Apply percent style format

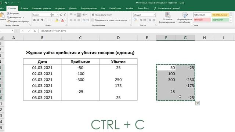pos(141,20)
